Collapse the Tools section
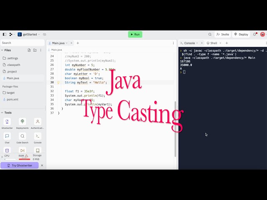The image size is (267, 200). (x=2, y=112)
